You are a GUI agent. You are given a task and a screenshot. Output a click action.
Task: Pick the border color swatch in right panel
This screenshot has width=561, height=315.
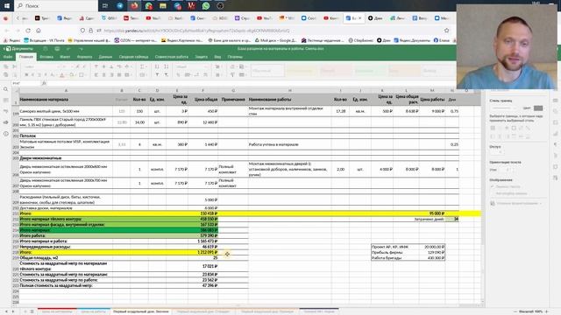[x=538, y=108]
